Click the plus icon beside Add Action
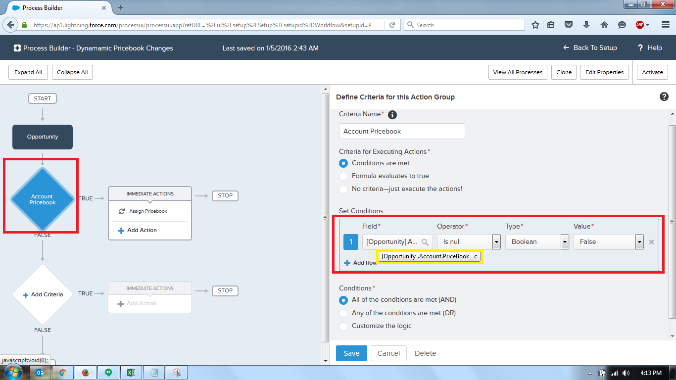676x380 pixels. 121,231
